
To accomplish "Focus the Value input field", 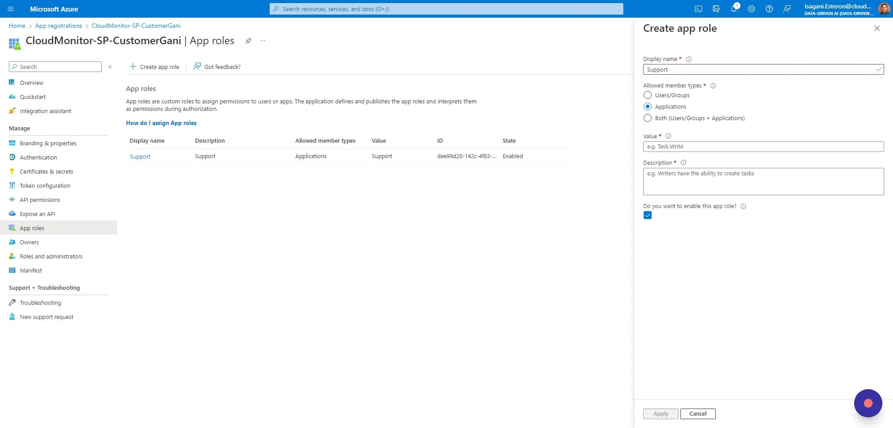I will pyautogui.click(x=763, y=147).
